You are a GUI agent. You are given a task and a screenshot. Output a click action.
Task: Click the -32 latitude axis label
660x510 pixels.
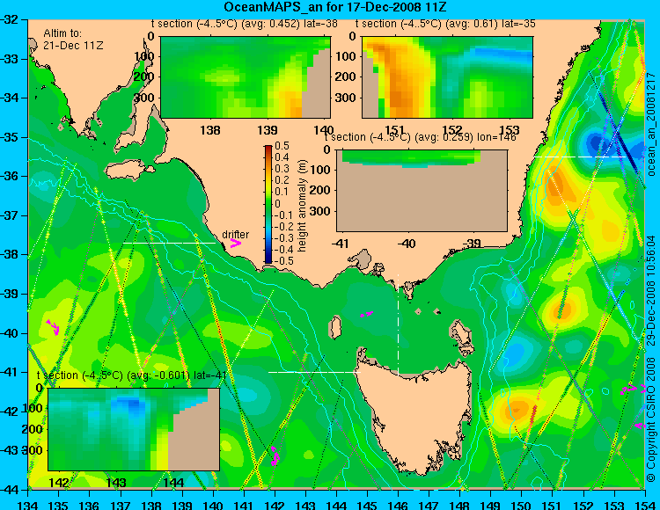click(11, 19)
